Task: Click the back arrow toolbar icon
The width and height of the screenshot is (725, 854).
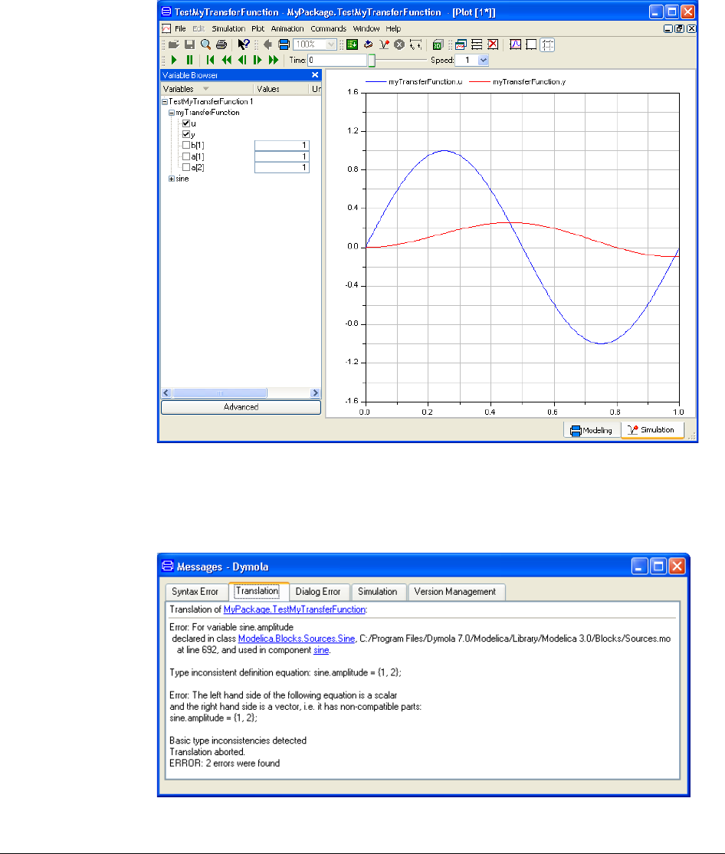Action: click(x=267, y=44)
